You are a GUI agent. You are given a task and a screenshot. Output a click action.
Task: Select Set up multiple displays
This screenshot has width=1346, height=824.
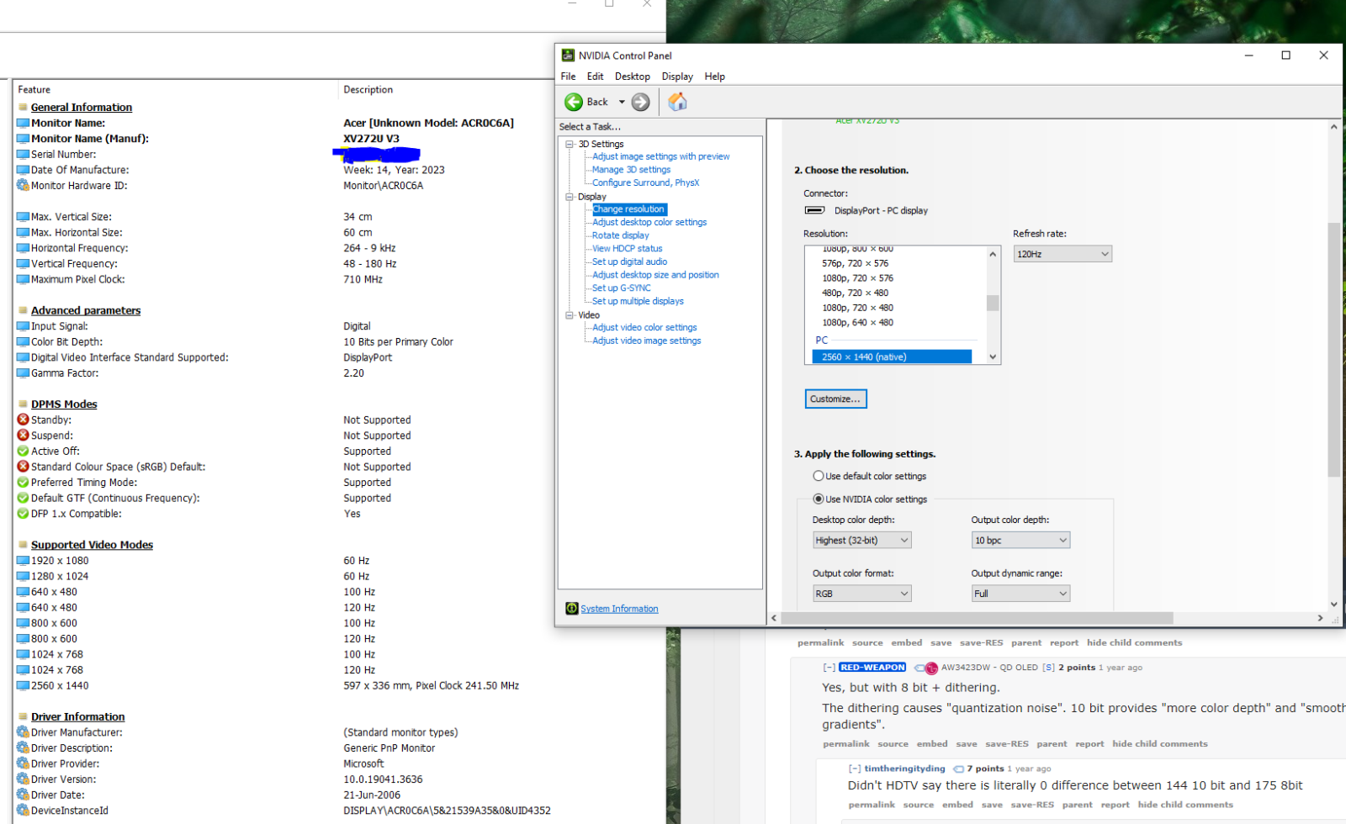(638, 301)
